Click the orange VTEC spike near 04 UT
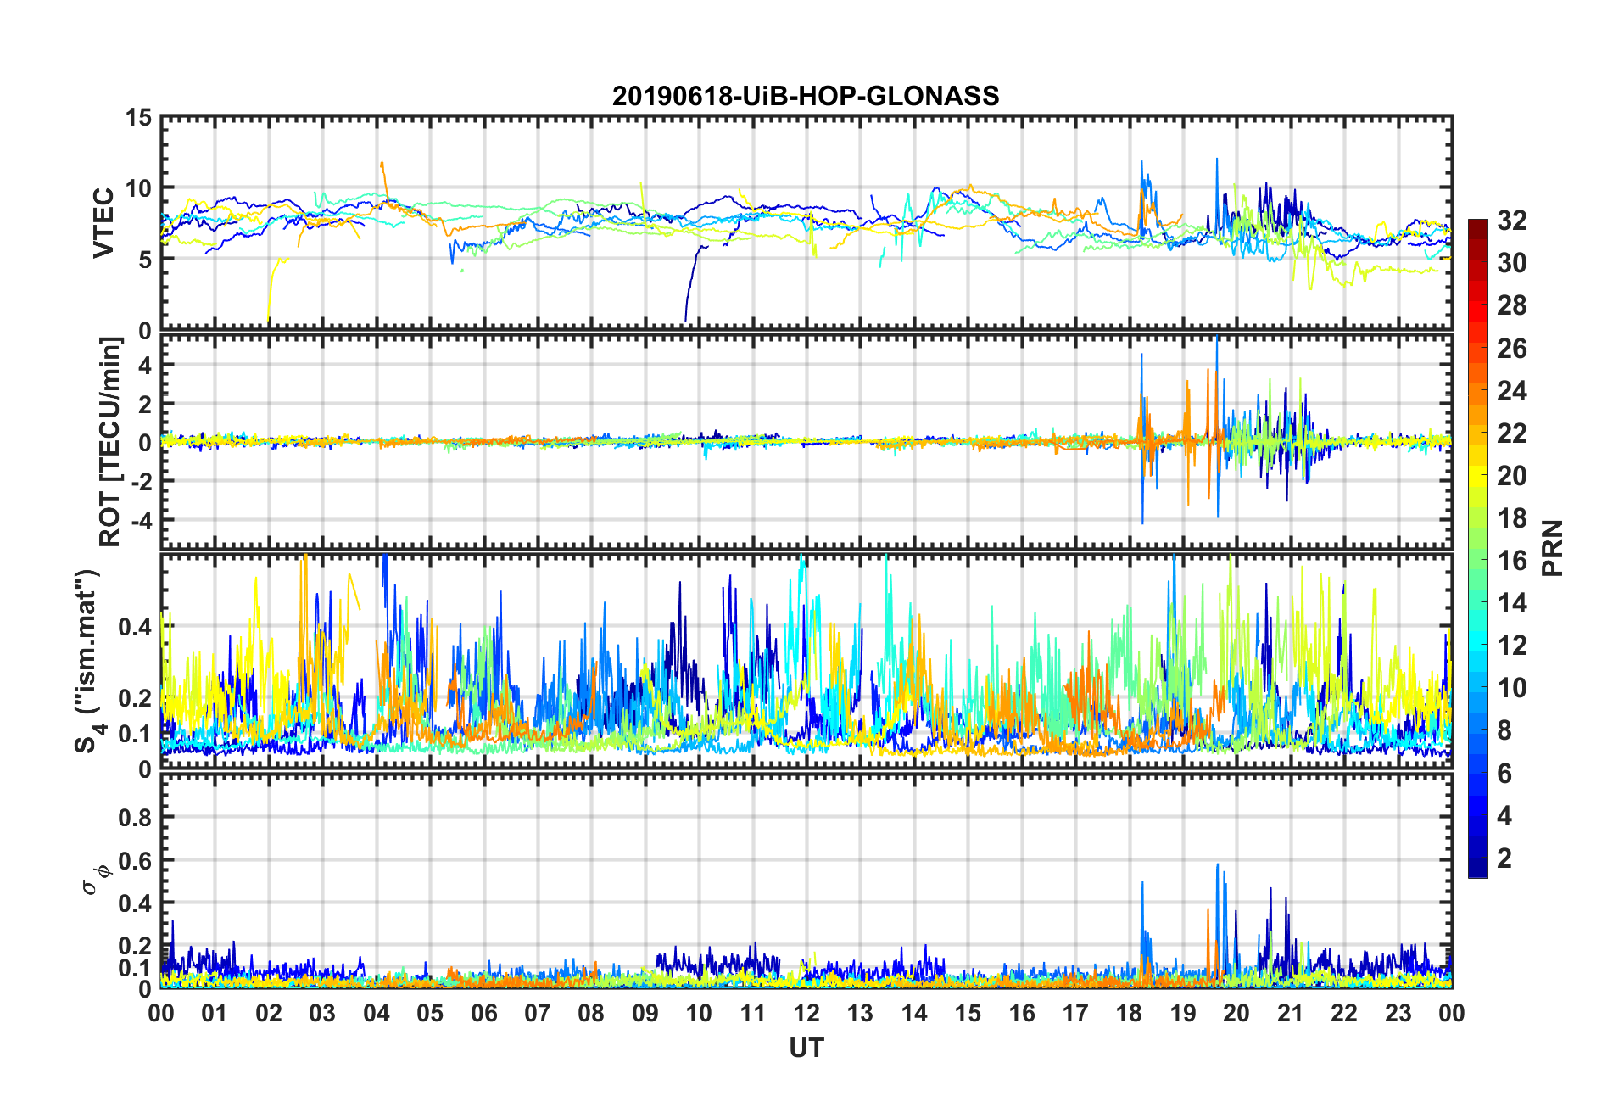This screenshot has height=1096, width=1613. coord(382,166)
